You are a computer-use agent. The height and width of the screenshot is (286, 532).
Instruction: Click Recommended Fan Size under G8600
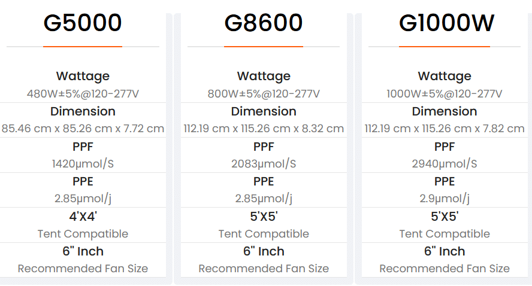264,269
